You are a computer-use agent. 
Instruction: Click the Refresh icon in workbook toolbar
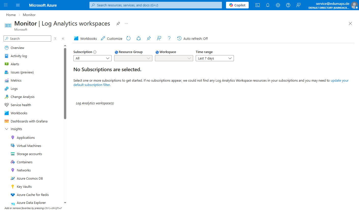pyautogui.click(x=128, y=39)
